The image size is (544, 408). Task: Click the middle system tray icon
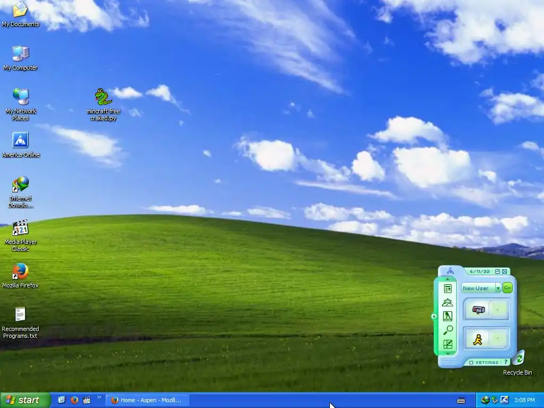pos(495,400)
